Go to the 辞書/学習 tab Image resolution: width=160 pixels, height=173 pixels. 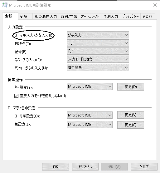pos(69,17)
